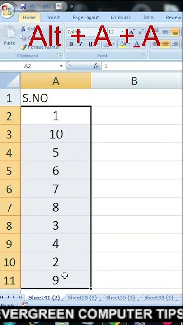183x325 pixels.
Task: Open the Formulas ribbon tab
Action: 121,18
